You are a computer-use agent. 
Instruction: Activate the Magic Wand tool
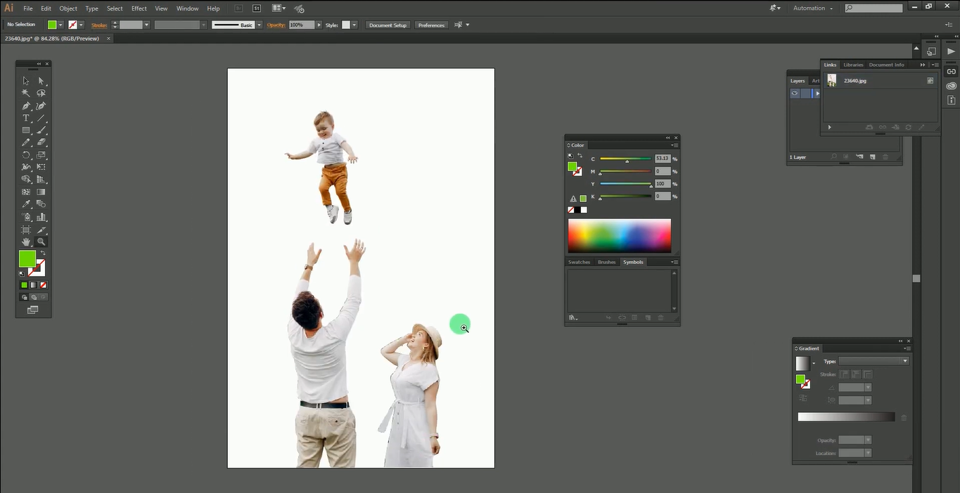tap(25, 93)
